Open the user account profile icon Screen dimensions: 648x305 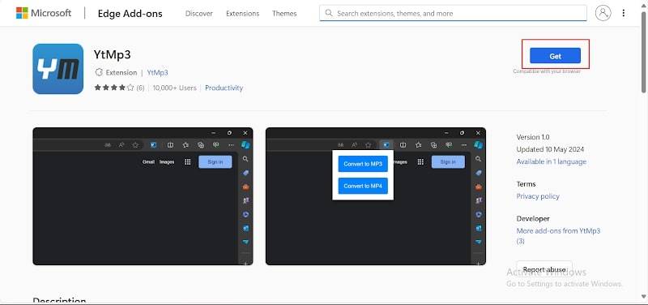point(603,13)
